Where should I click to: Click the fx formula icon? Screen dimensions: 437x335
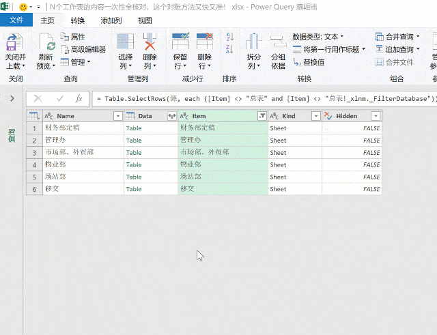(79, 98)
